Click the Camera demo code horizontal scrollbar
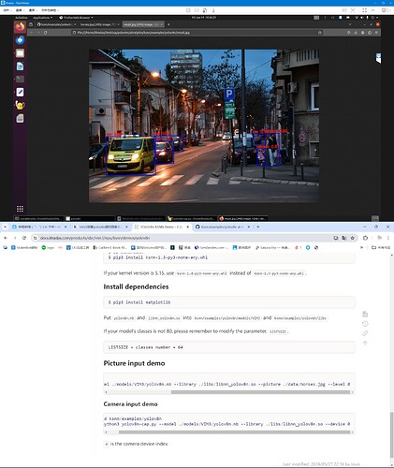 [x=234, y=432]
